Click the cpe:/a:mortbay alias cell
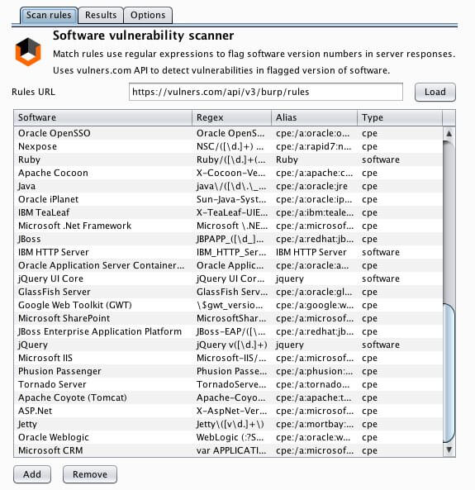This screenshot has height=490, width=475. [x=315, y=424]
